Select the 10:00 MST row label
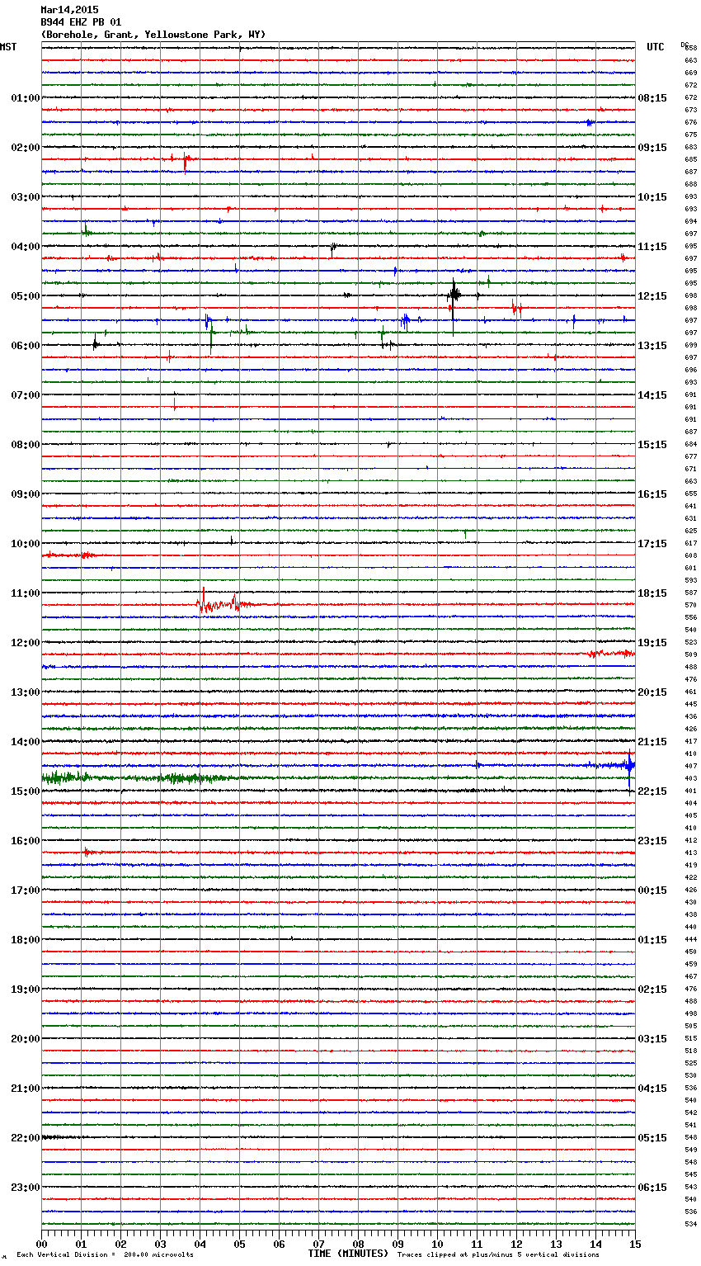The image size is (701, 1266). (x=26, y=544)
